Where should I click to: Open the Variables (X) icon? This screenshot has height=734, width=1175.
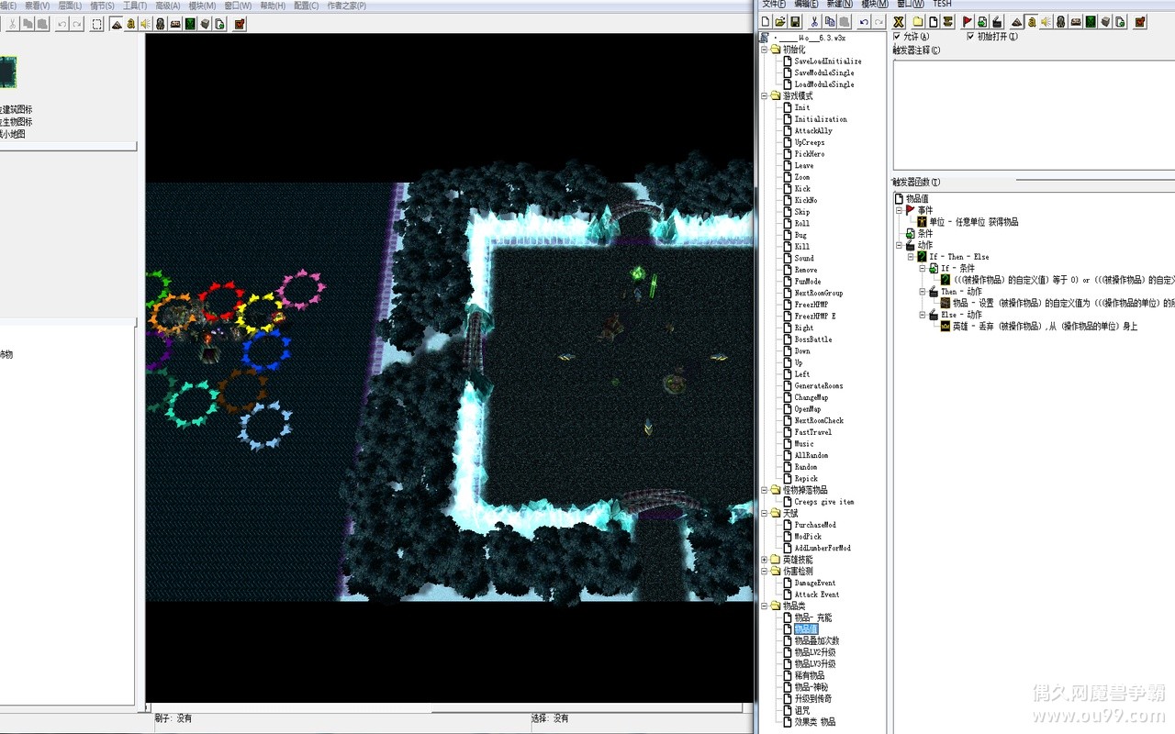[899, 22]
